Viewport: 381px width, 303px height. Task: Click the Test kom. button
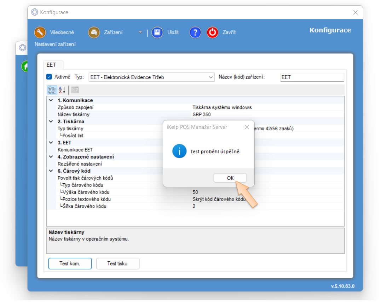(70, 263)
